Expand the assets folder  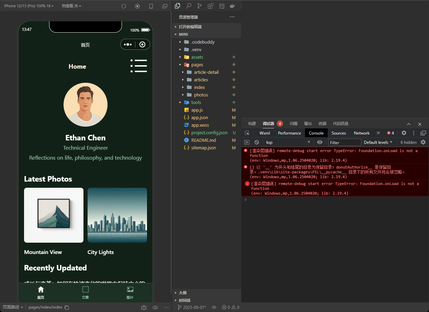[206, 57]
